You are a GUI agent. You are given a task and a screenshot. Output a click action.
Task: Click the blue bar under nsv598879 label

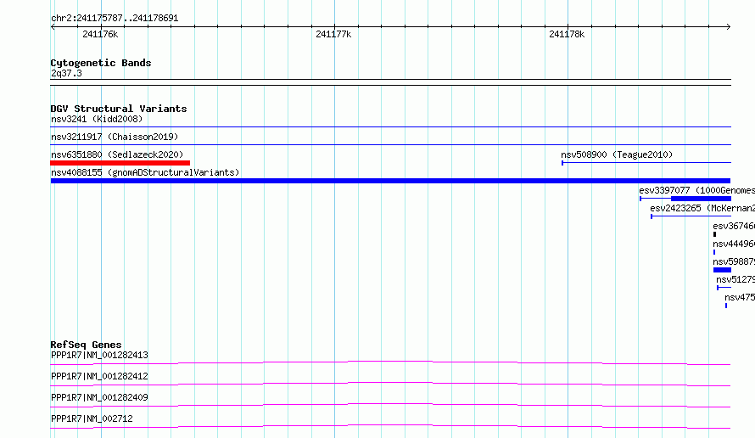click(x=722, y=270)
